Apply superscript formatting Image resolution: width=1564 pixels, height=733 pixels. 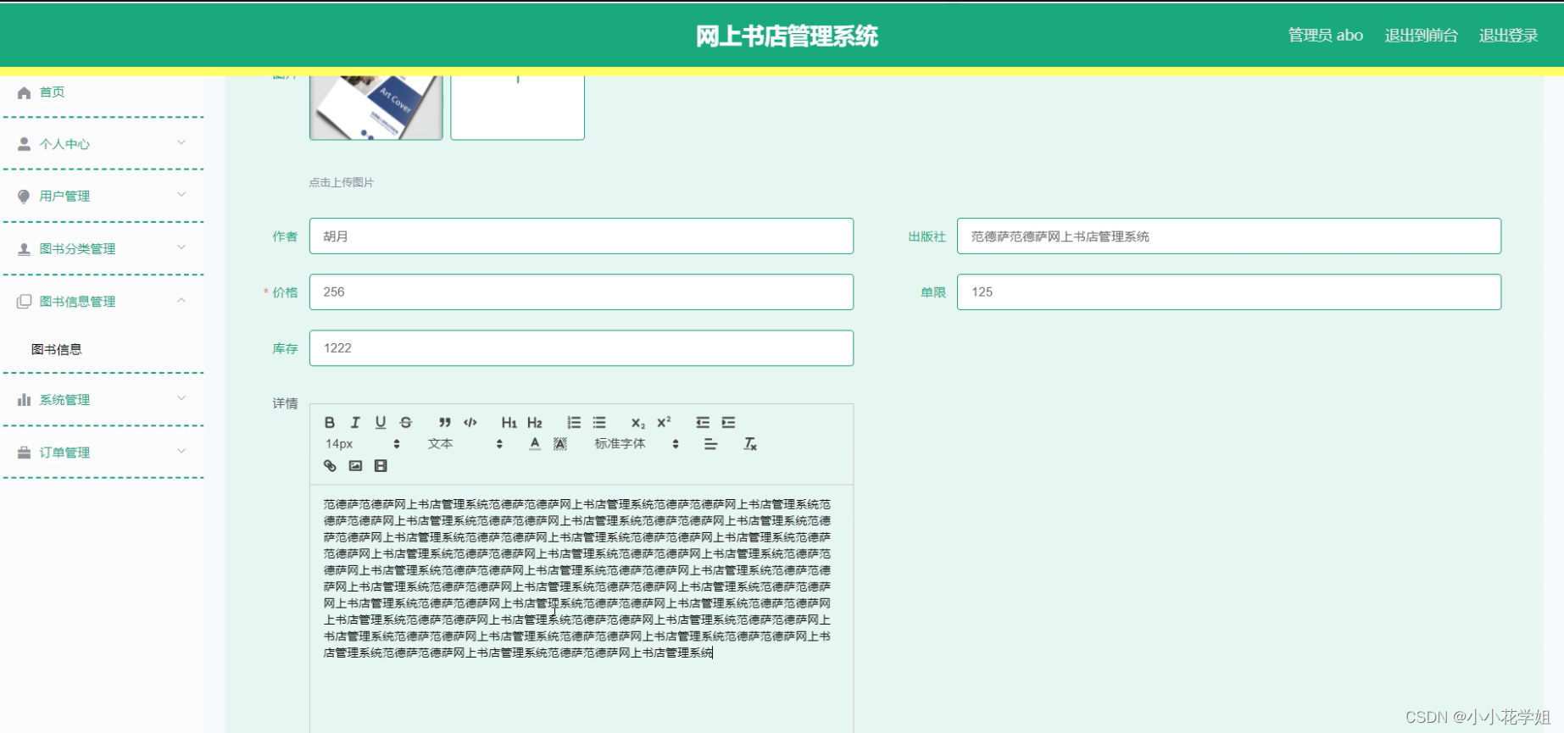pos(664,422)
